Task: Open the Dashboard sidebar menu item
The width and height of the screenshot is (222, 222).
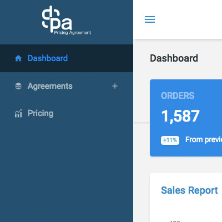Action: (x=67, y=58)
